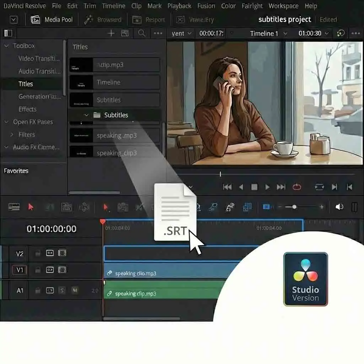
Task: Open the Playback menu
Action: tap(179, 6)
